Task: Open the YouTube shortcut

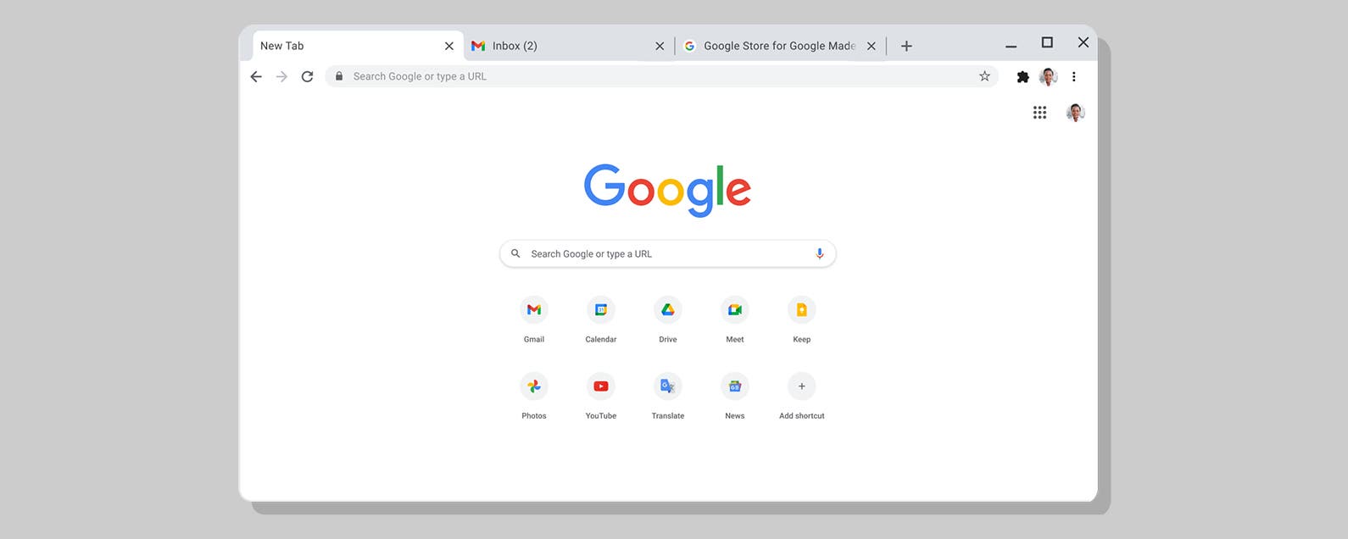Action: (x=601, y=386)
